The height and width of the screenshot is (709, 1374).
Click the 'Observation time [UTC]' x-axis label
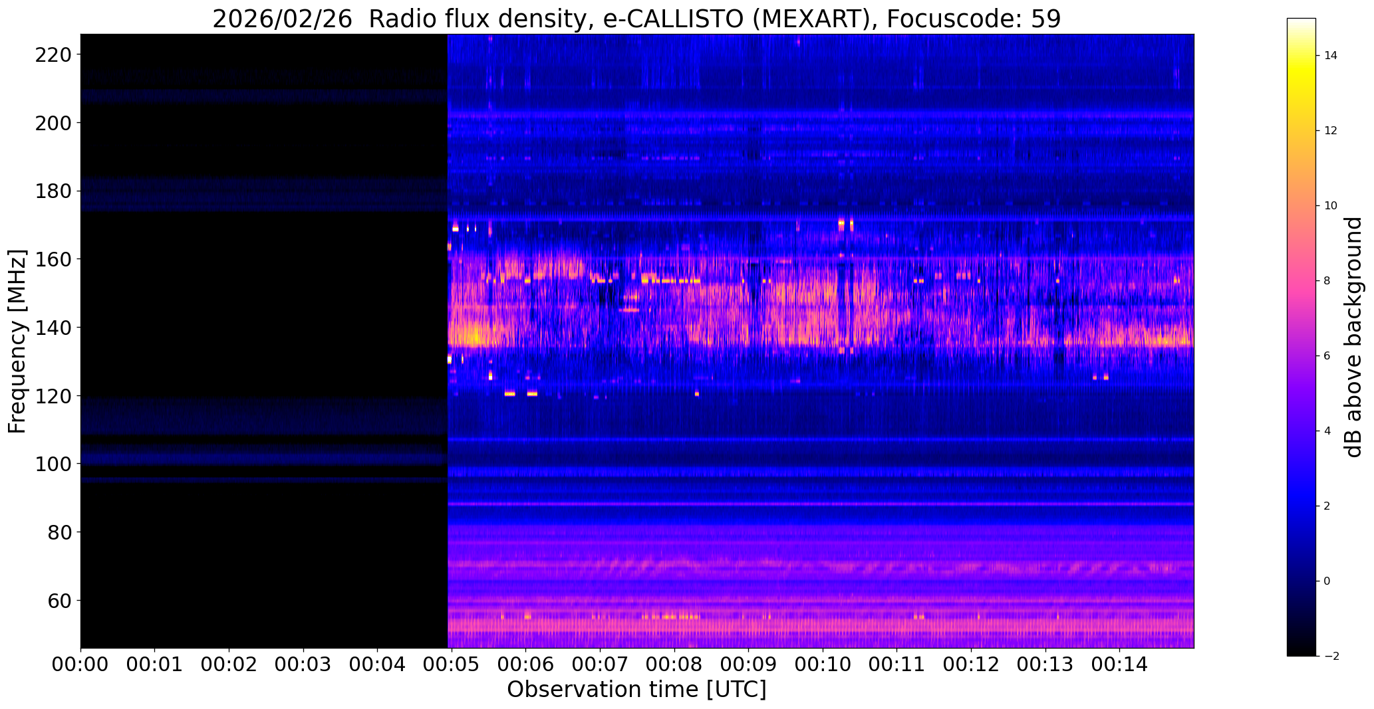pyautogui.click(x=636, y=689)
